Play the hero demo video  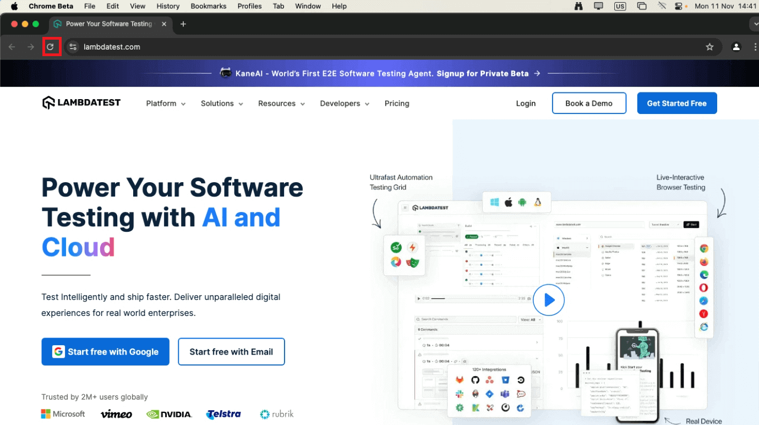[549, 300]
